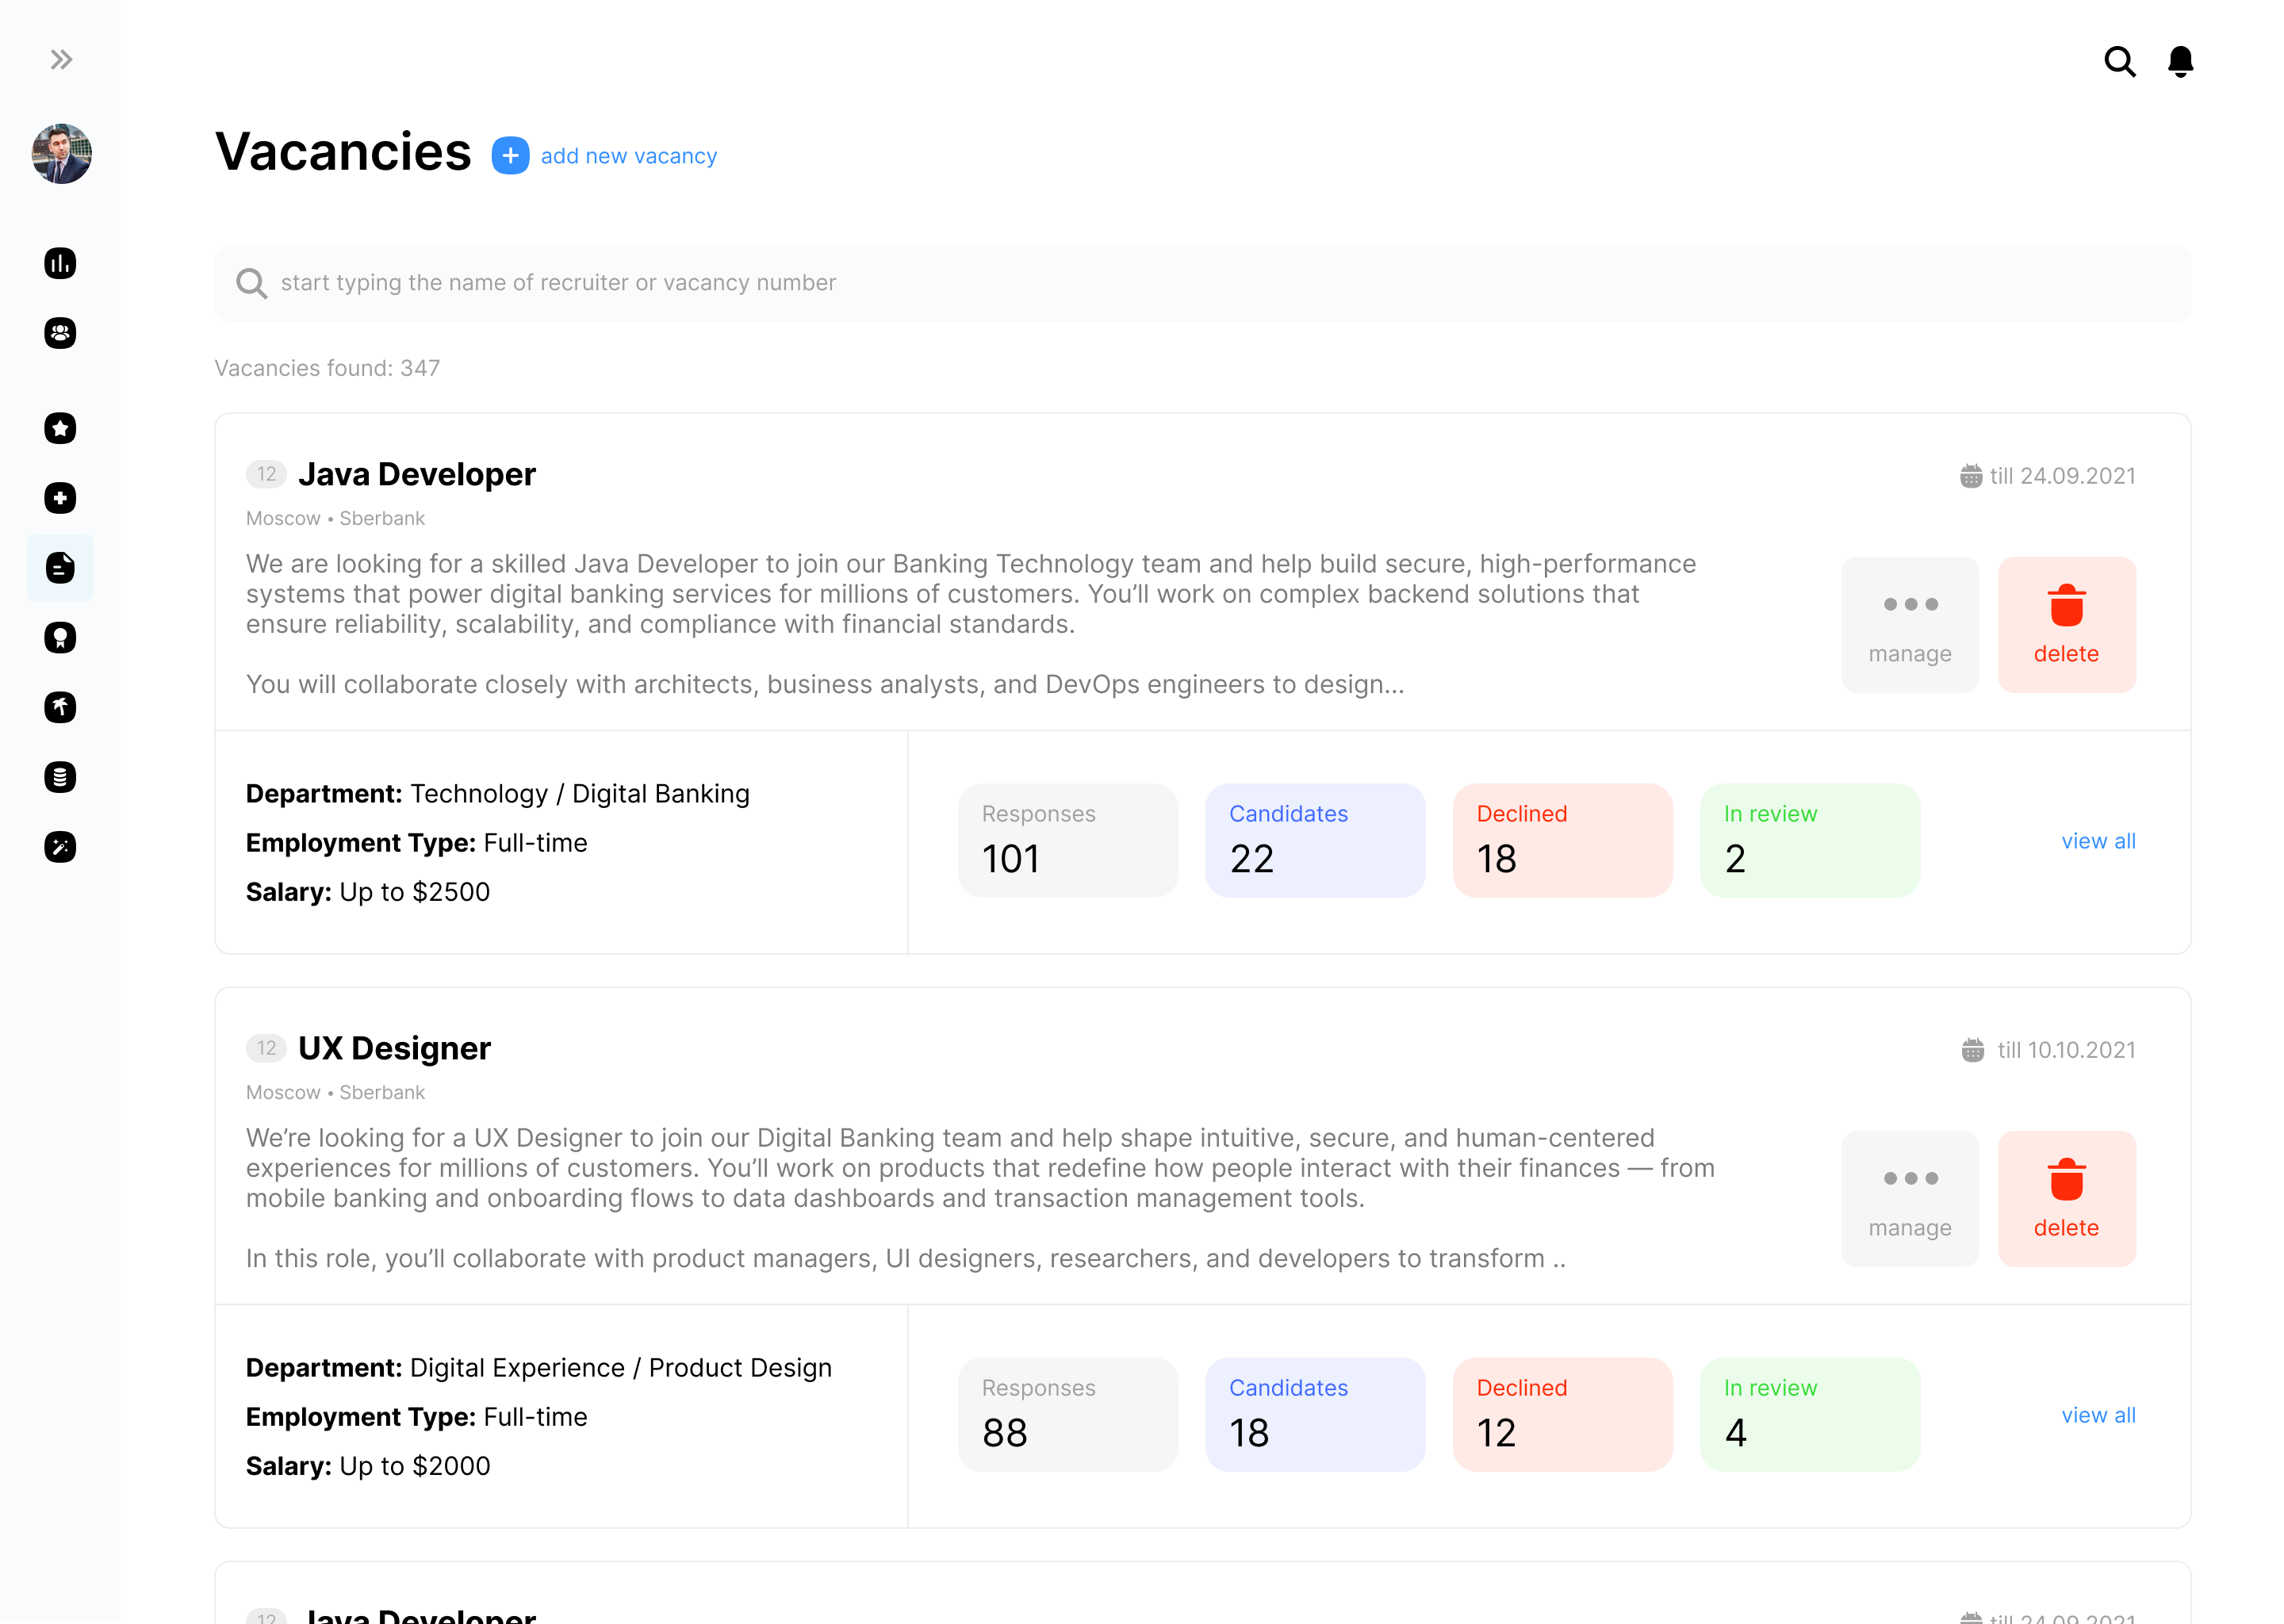Open manage menu for first Java Developer
Screen dimensions: 2284x1624
click(1909, 625)
